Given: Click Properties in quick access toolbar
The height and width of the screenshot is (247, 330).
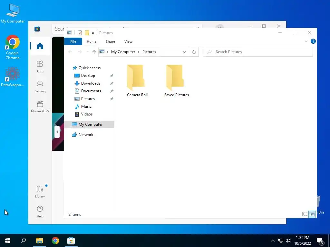Looking at the screenshot, I should [x=80, y=33].
